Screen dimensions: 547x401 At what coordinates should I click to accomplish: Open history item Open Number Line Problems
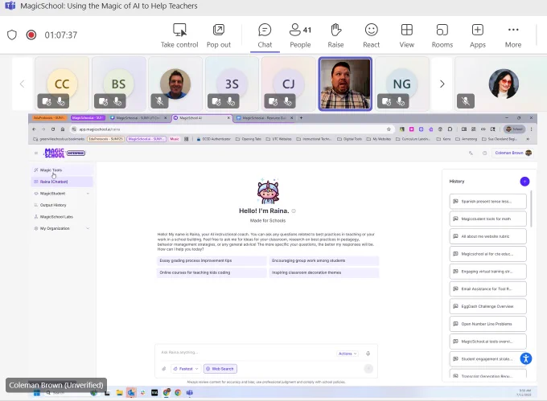pyautogui.click(x=487, y=324)
